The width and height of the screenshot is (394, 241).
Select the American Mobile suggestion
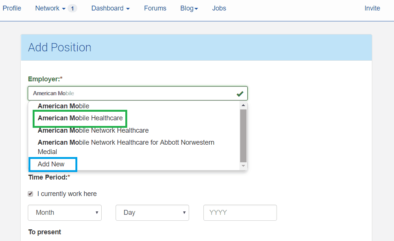coord(63,106)
